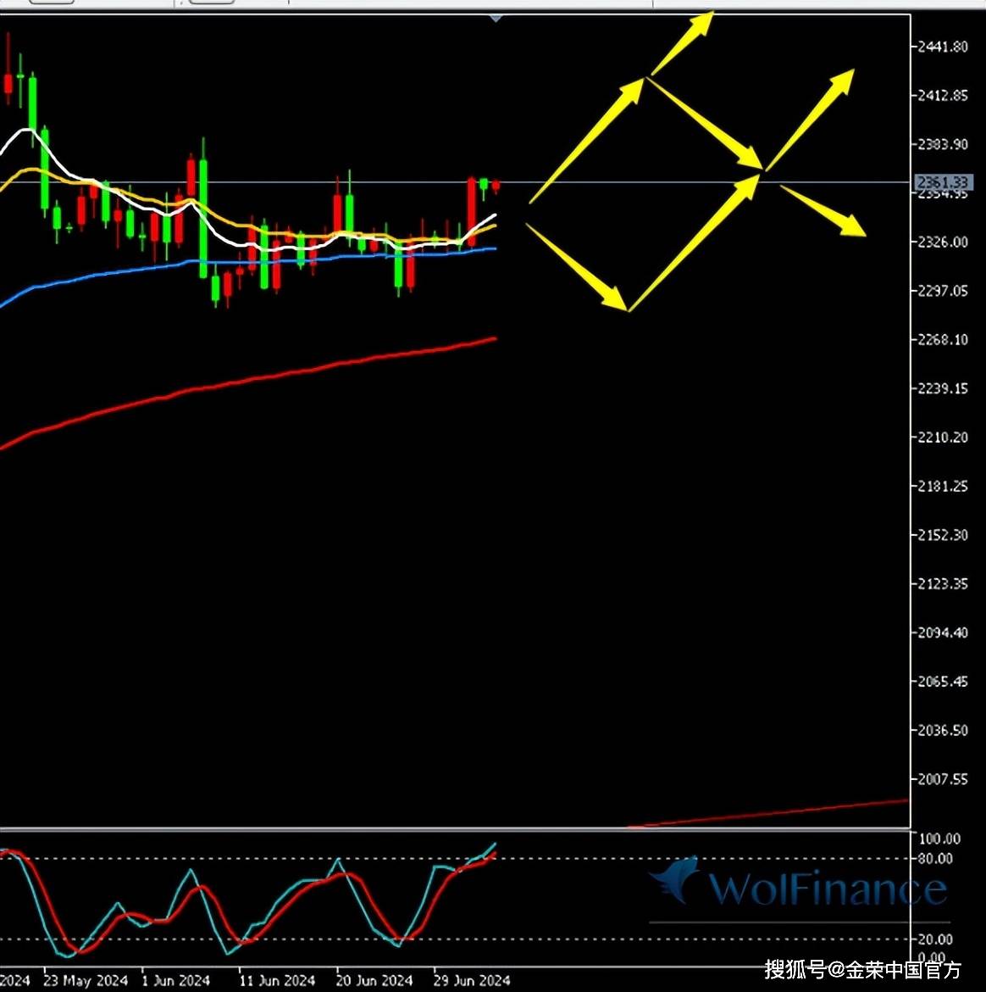Screen dimensions: 986x992
Task: Click the 20.00 stochastic level label
Action: click(936, 939)
